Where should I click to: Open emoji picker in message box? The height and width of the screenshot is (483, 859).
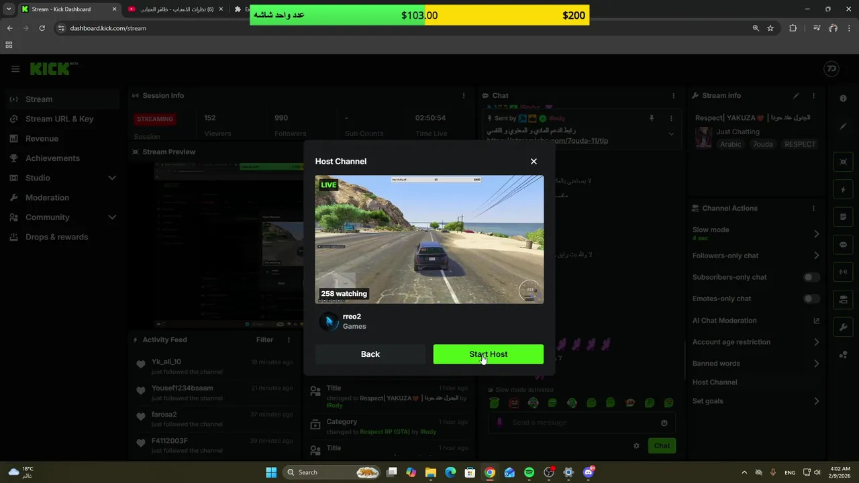click(664, 423)
